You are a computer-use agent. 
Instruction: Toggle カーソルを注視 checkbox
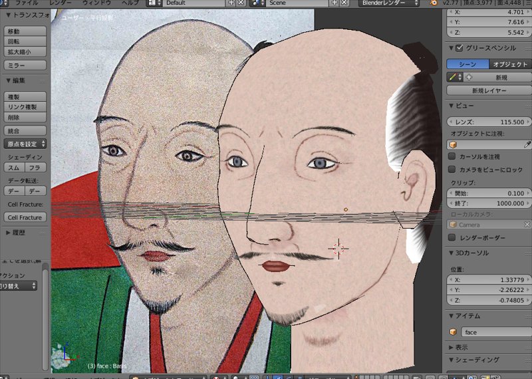452,156
